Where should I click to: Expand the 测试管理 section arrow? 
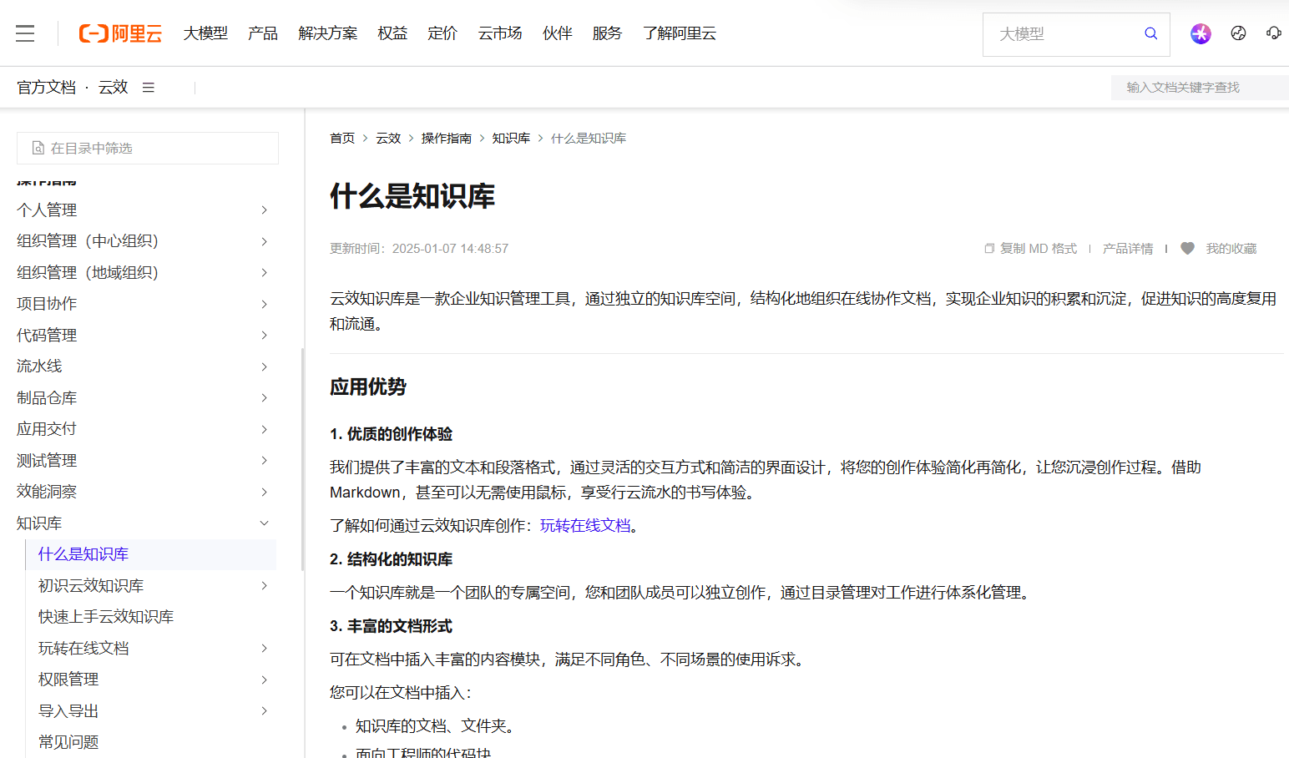pyautogui.click(x=264, y=461)
